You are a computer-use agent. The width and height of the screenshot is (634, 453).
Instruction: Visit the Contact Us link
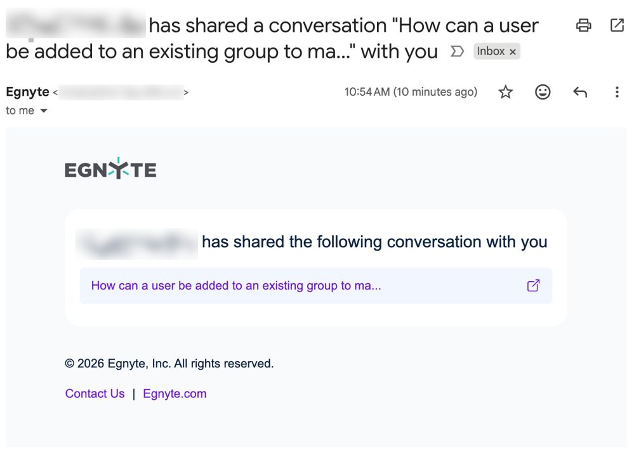95,393
